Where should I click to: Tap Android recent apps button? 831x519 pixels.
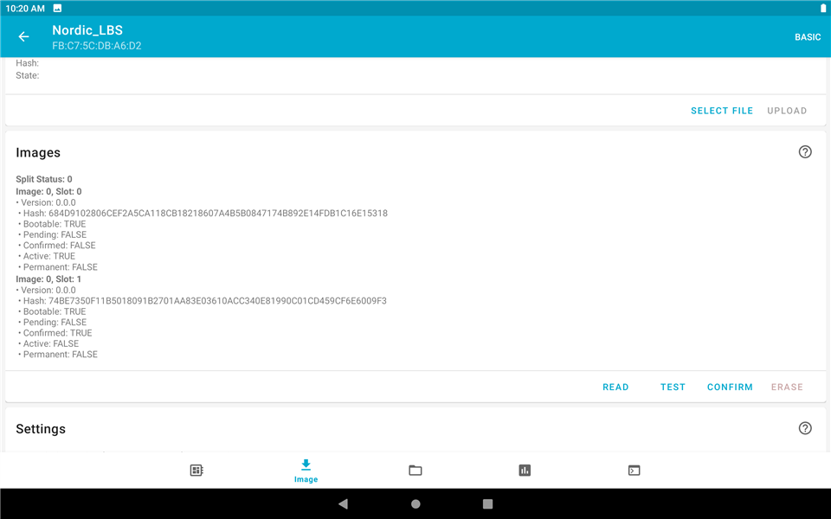click(x=487, y=503)
